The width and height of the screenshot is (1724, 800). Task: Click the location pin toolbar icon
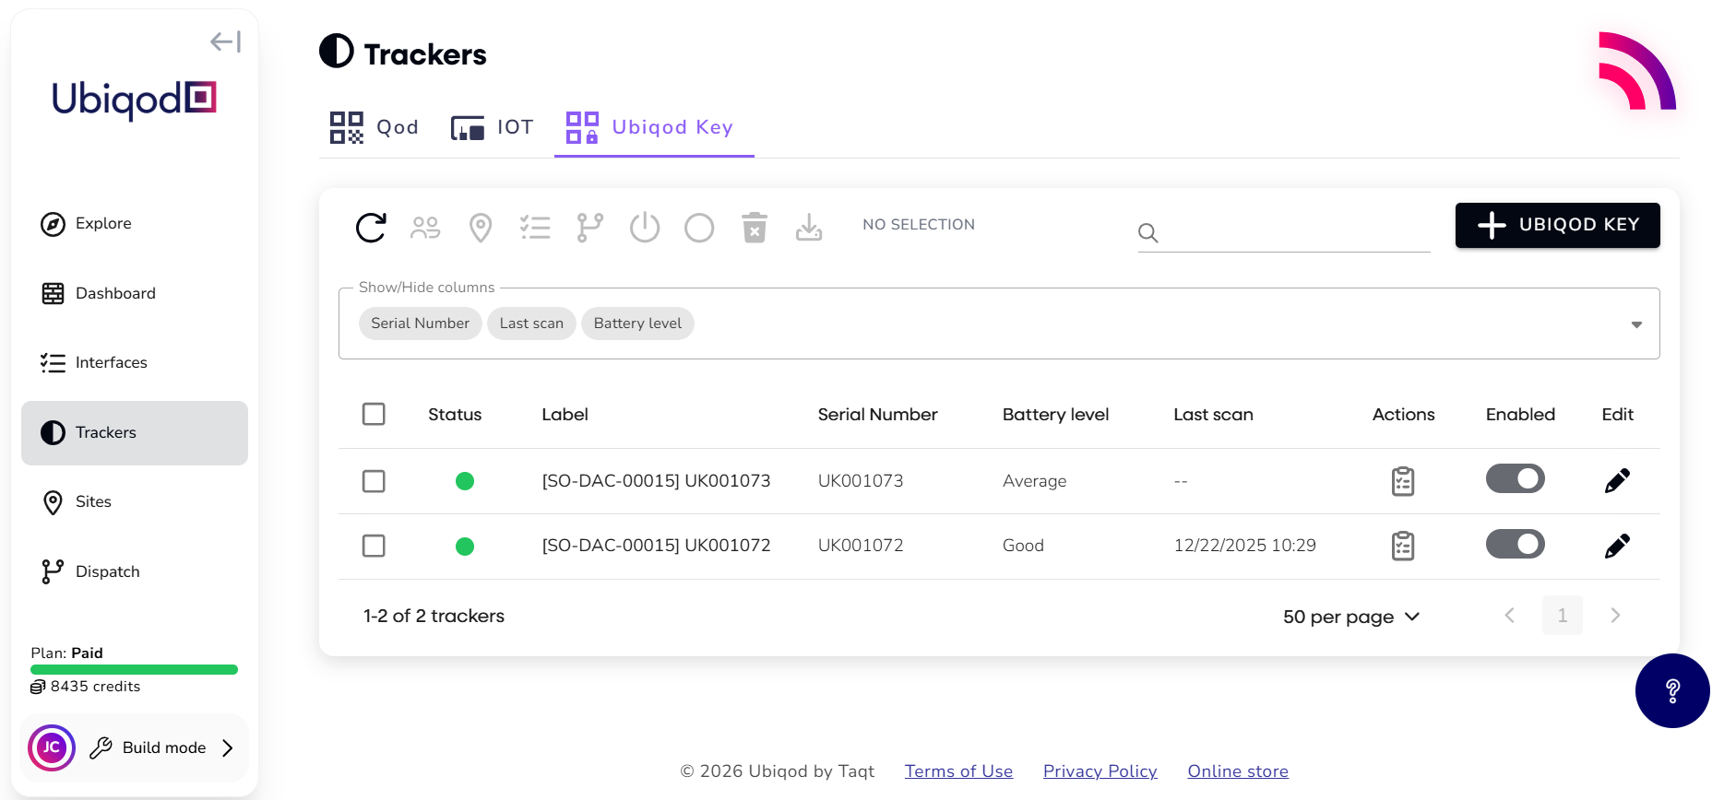(x=481, y=227)
